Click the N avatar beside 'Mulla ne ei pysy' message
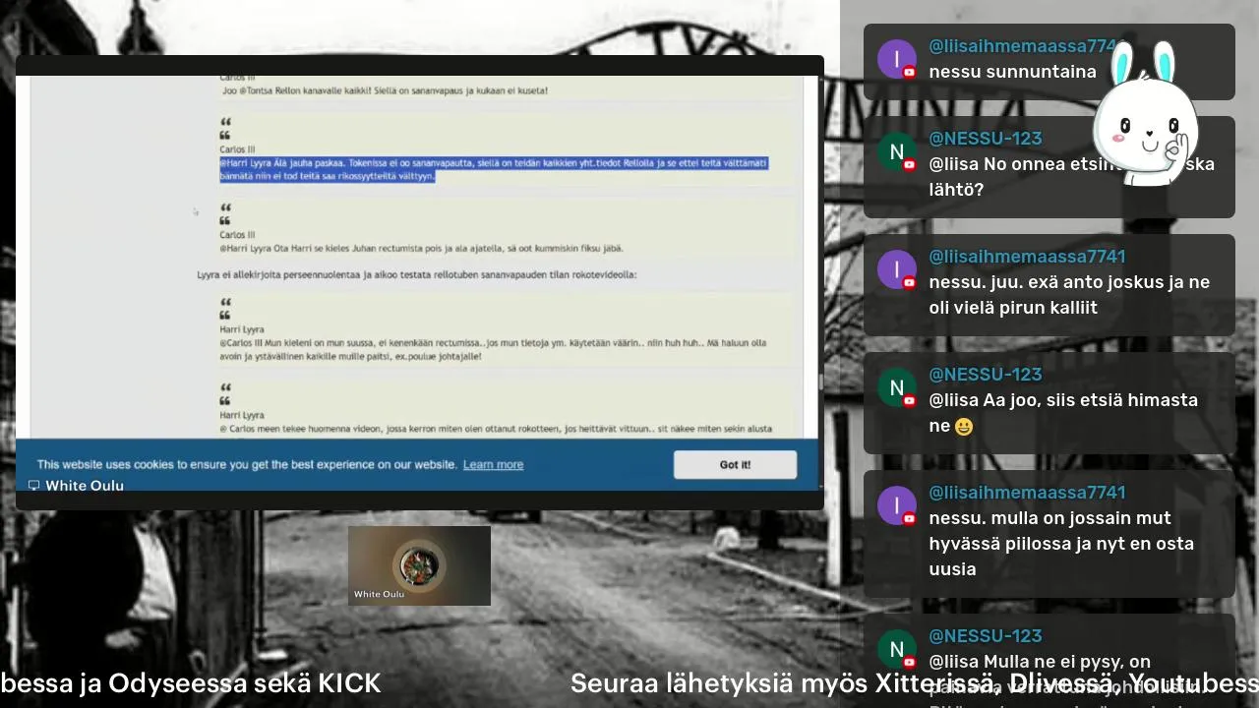 897,649
